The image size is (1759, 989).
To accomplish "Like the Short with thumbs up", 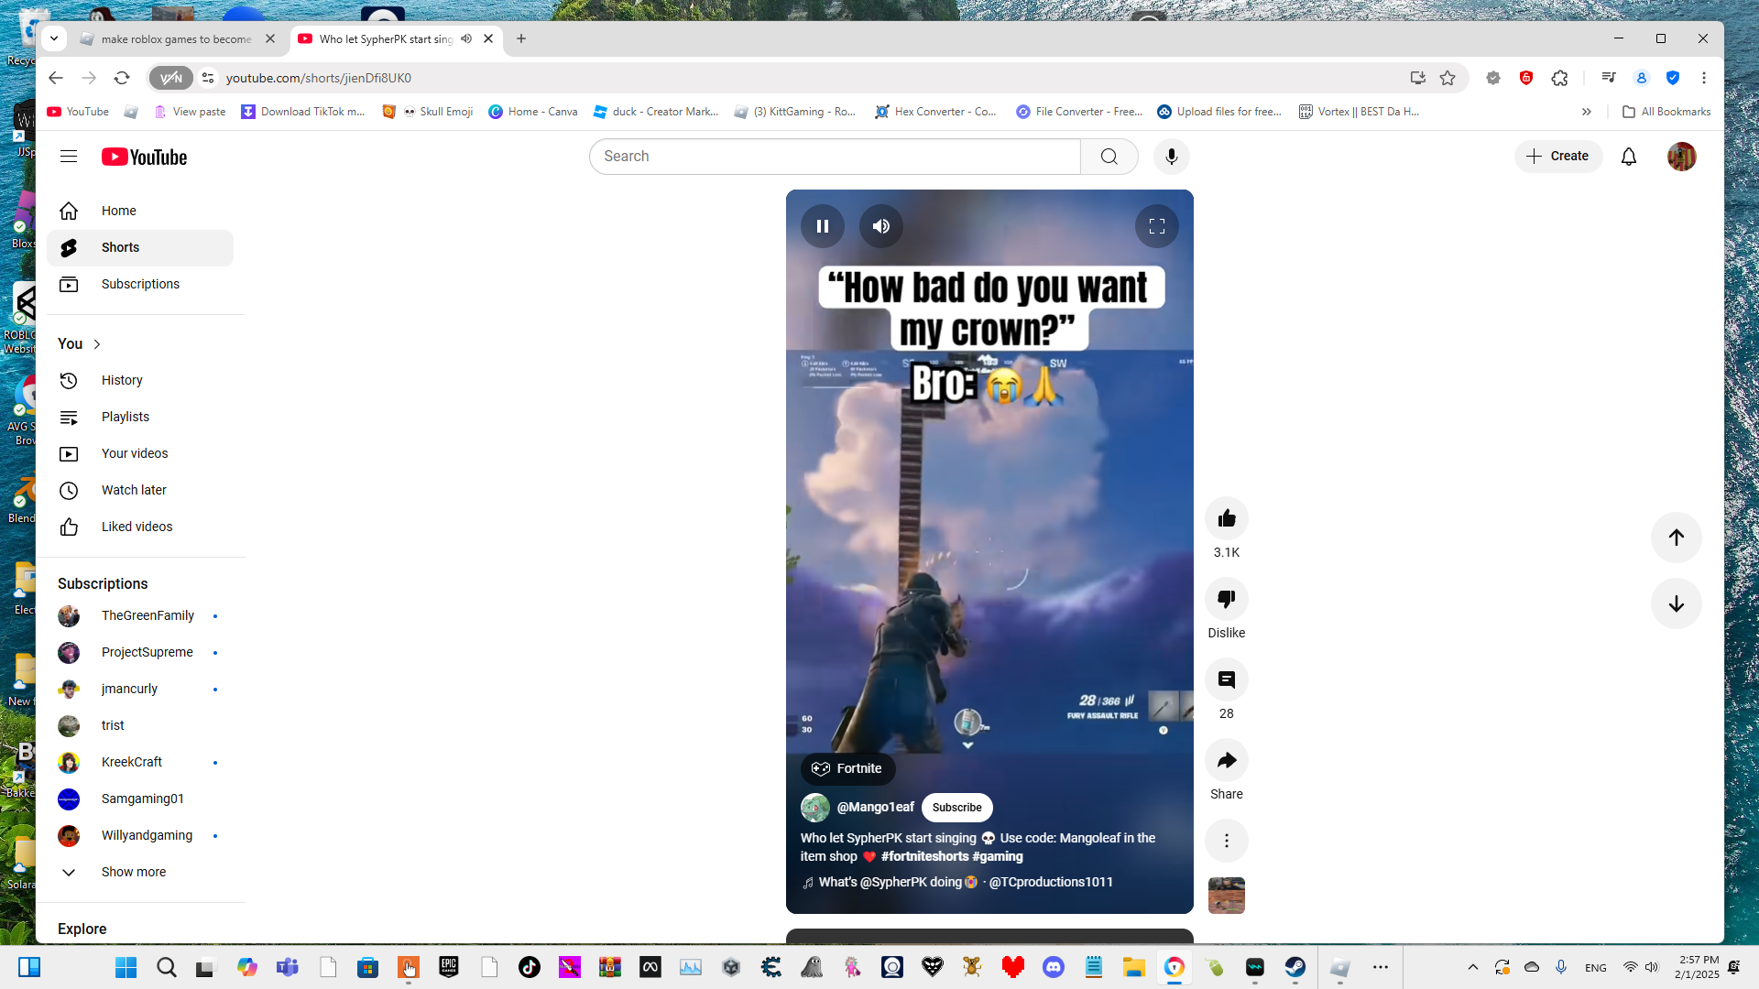I will [x=1226, y=519].
